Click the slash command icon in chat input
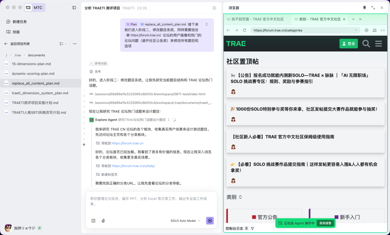Viewport: 390px width, 235px height. (x=93, y=220)
